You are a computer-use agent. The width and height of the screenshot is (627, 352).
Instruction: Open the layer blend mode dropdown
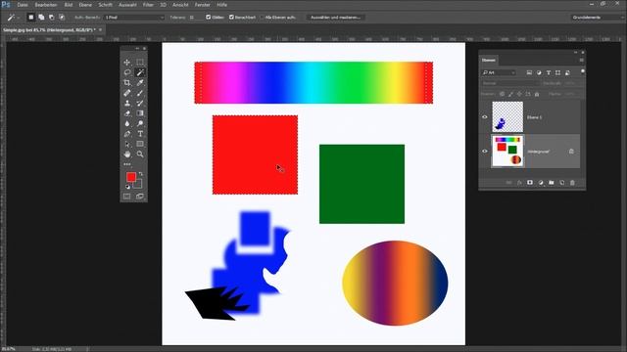tap(510, 83)
